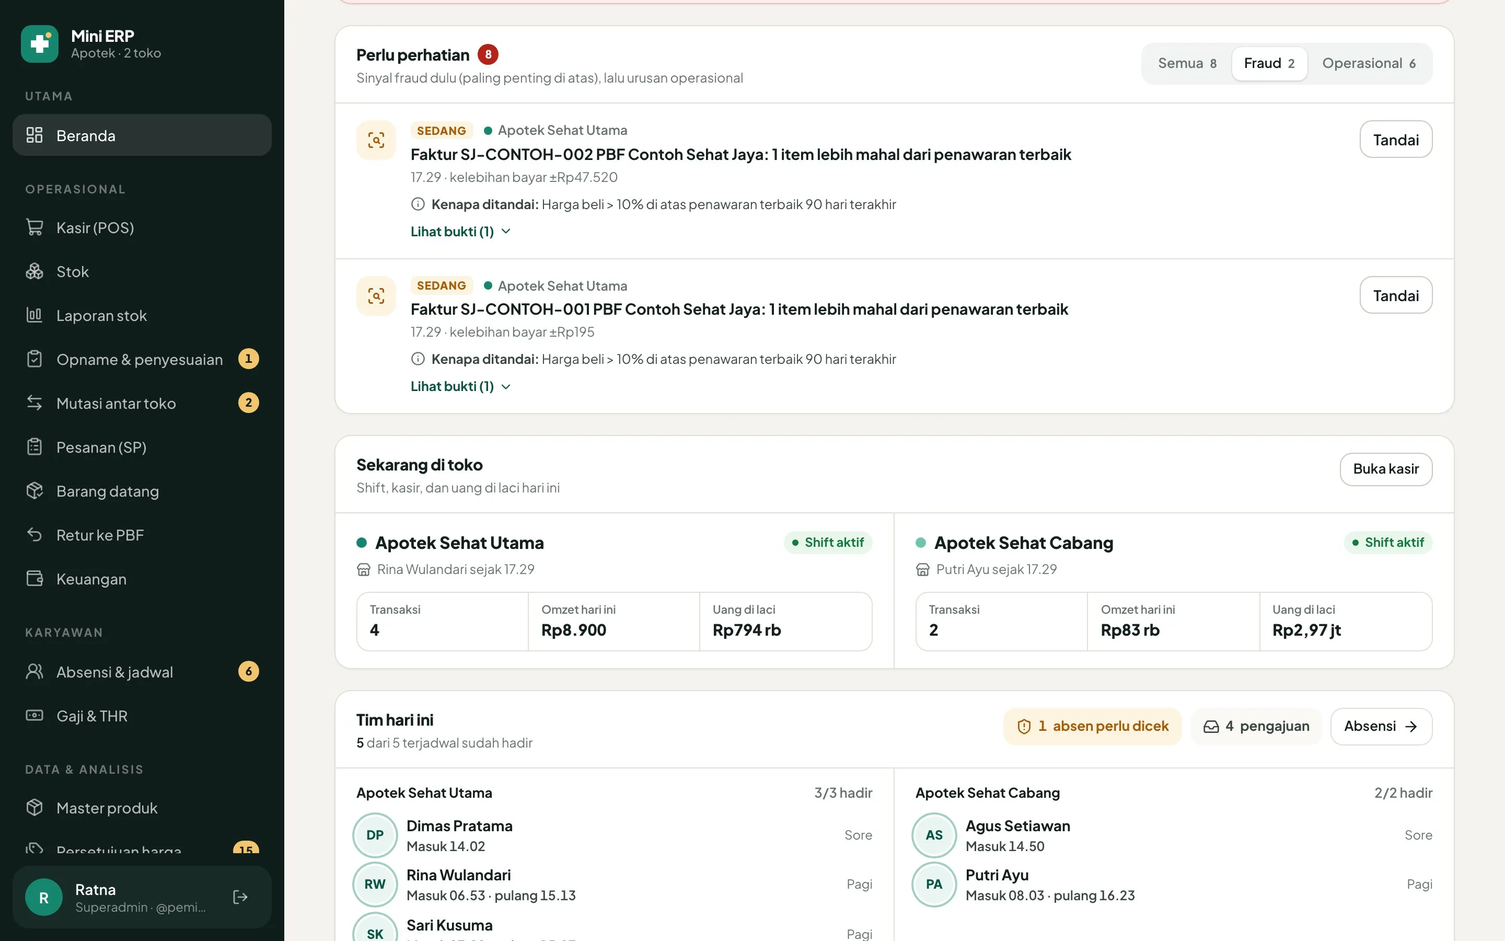1505x941 pixels.
Task: Click Rina Wulandari RW avatar
Action: coord(375,885)
